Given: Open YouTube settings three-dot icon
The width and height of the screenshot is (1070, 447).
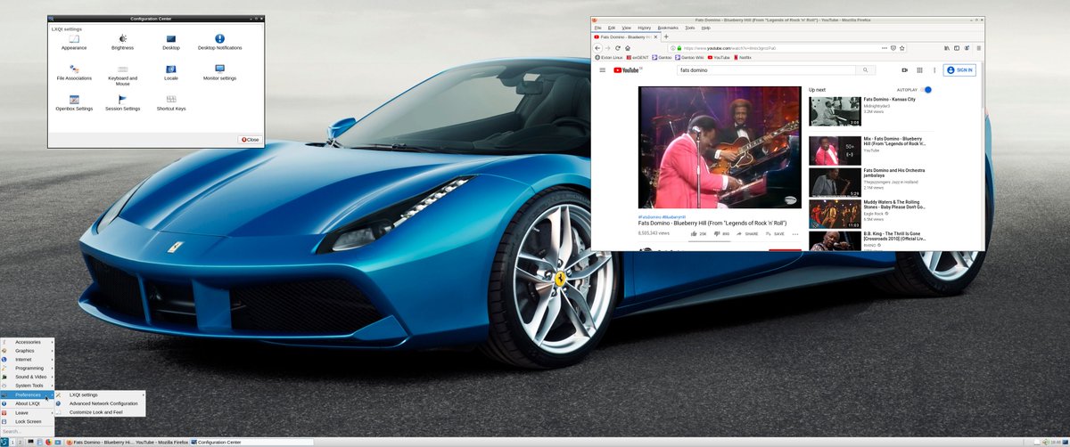Looking at the screenshot, I should (934, 69).
